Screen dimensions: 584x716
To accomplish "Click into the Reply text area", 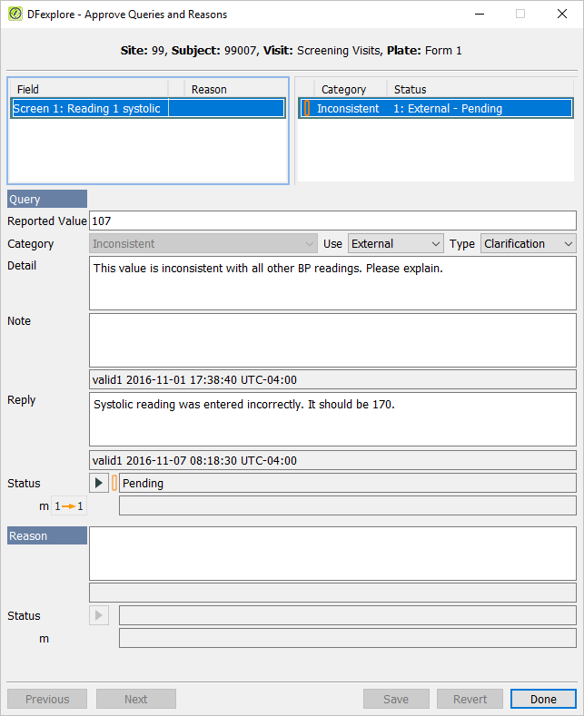I will tap(332, 419).
